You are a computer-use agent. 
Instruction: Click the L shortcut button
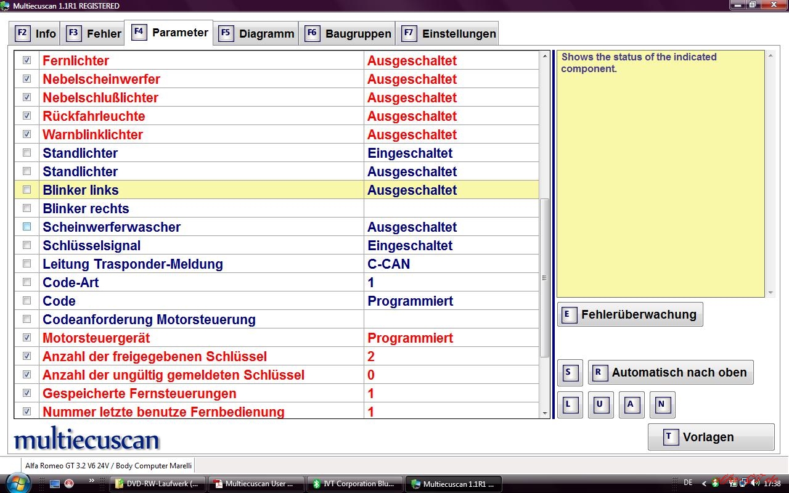570,405
